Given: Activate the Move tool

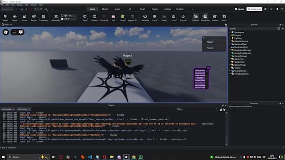Looking at the screenshot, I should tap(15, 18).
